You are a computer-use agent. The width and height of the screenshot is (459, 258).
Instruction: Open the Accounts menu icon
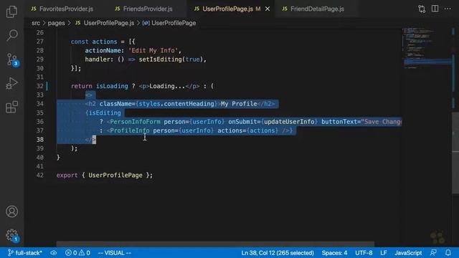tap(11, 211)
